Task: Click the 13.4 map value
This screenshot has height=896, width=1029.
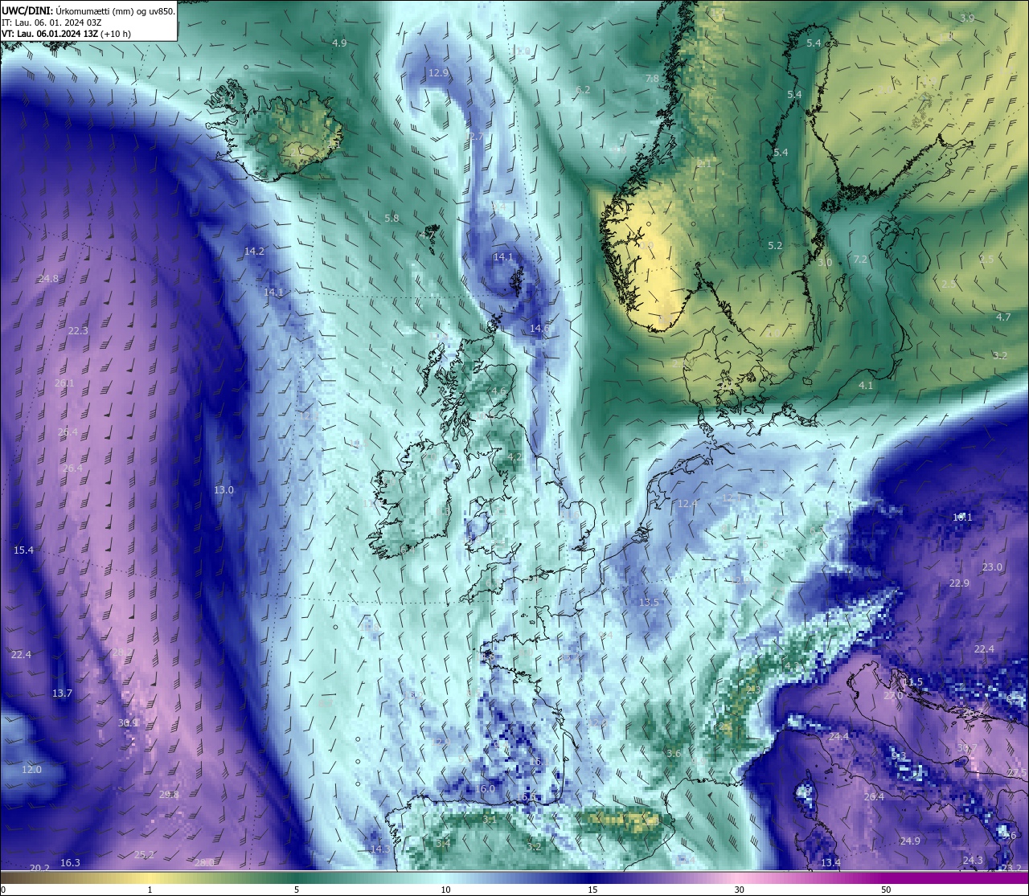Action: click(x=830, y=863)
